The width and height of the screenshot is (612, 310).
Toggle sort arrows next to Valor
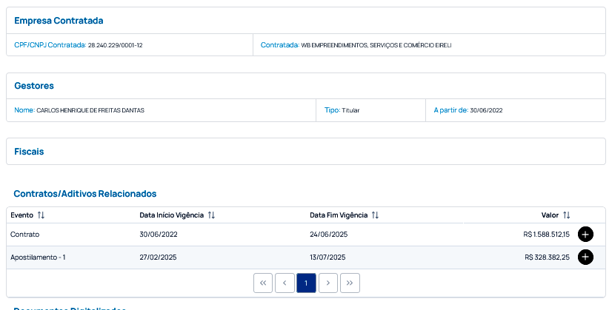pyautogui.click(x=567, y=215)
